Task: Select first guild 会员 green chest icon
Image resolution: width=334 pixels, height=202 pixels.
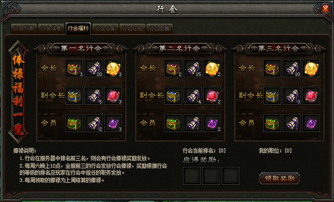Action: (x=74, y=123)
